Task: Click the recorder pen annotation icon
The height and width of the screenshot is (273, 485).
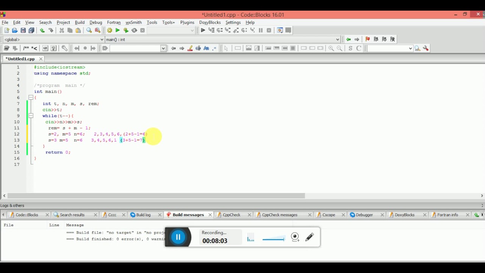Action: pos(310,237)
